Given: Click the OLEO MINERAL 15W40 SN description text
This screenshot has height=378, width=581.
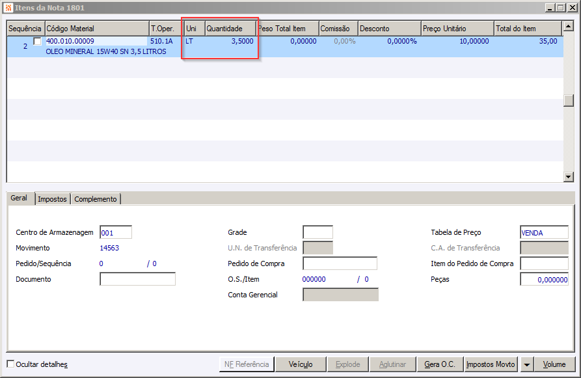Looking at the screenshot, I should pyautogui.click(x=106, y=51).
